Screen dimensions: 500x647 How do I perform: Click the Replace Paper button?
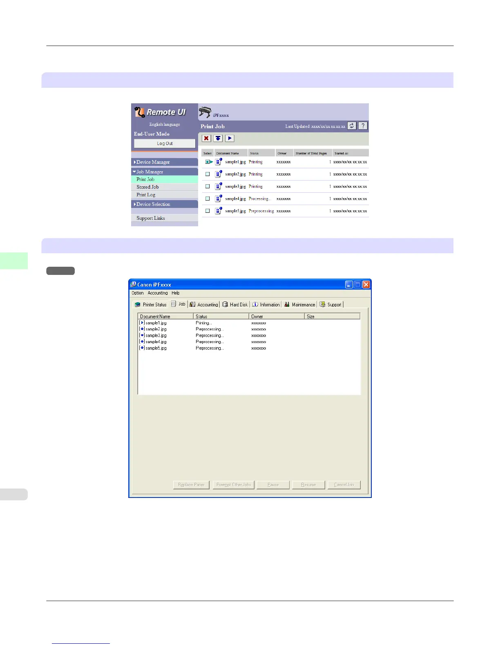tap(191, 485)
